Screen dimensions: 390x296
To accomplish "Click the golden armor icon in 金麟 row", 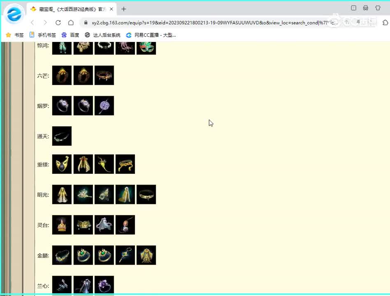I will [146, 255].
